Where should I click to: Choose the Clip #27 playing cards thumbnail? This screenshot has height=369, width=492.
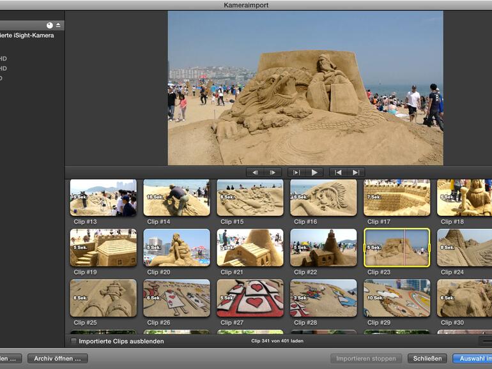250,297
